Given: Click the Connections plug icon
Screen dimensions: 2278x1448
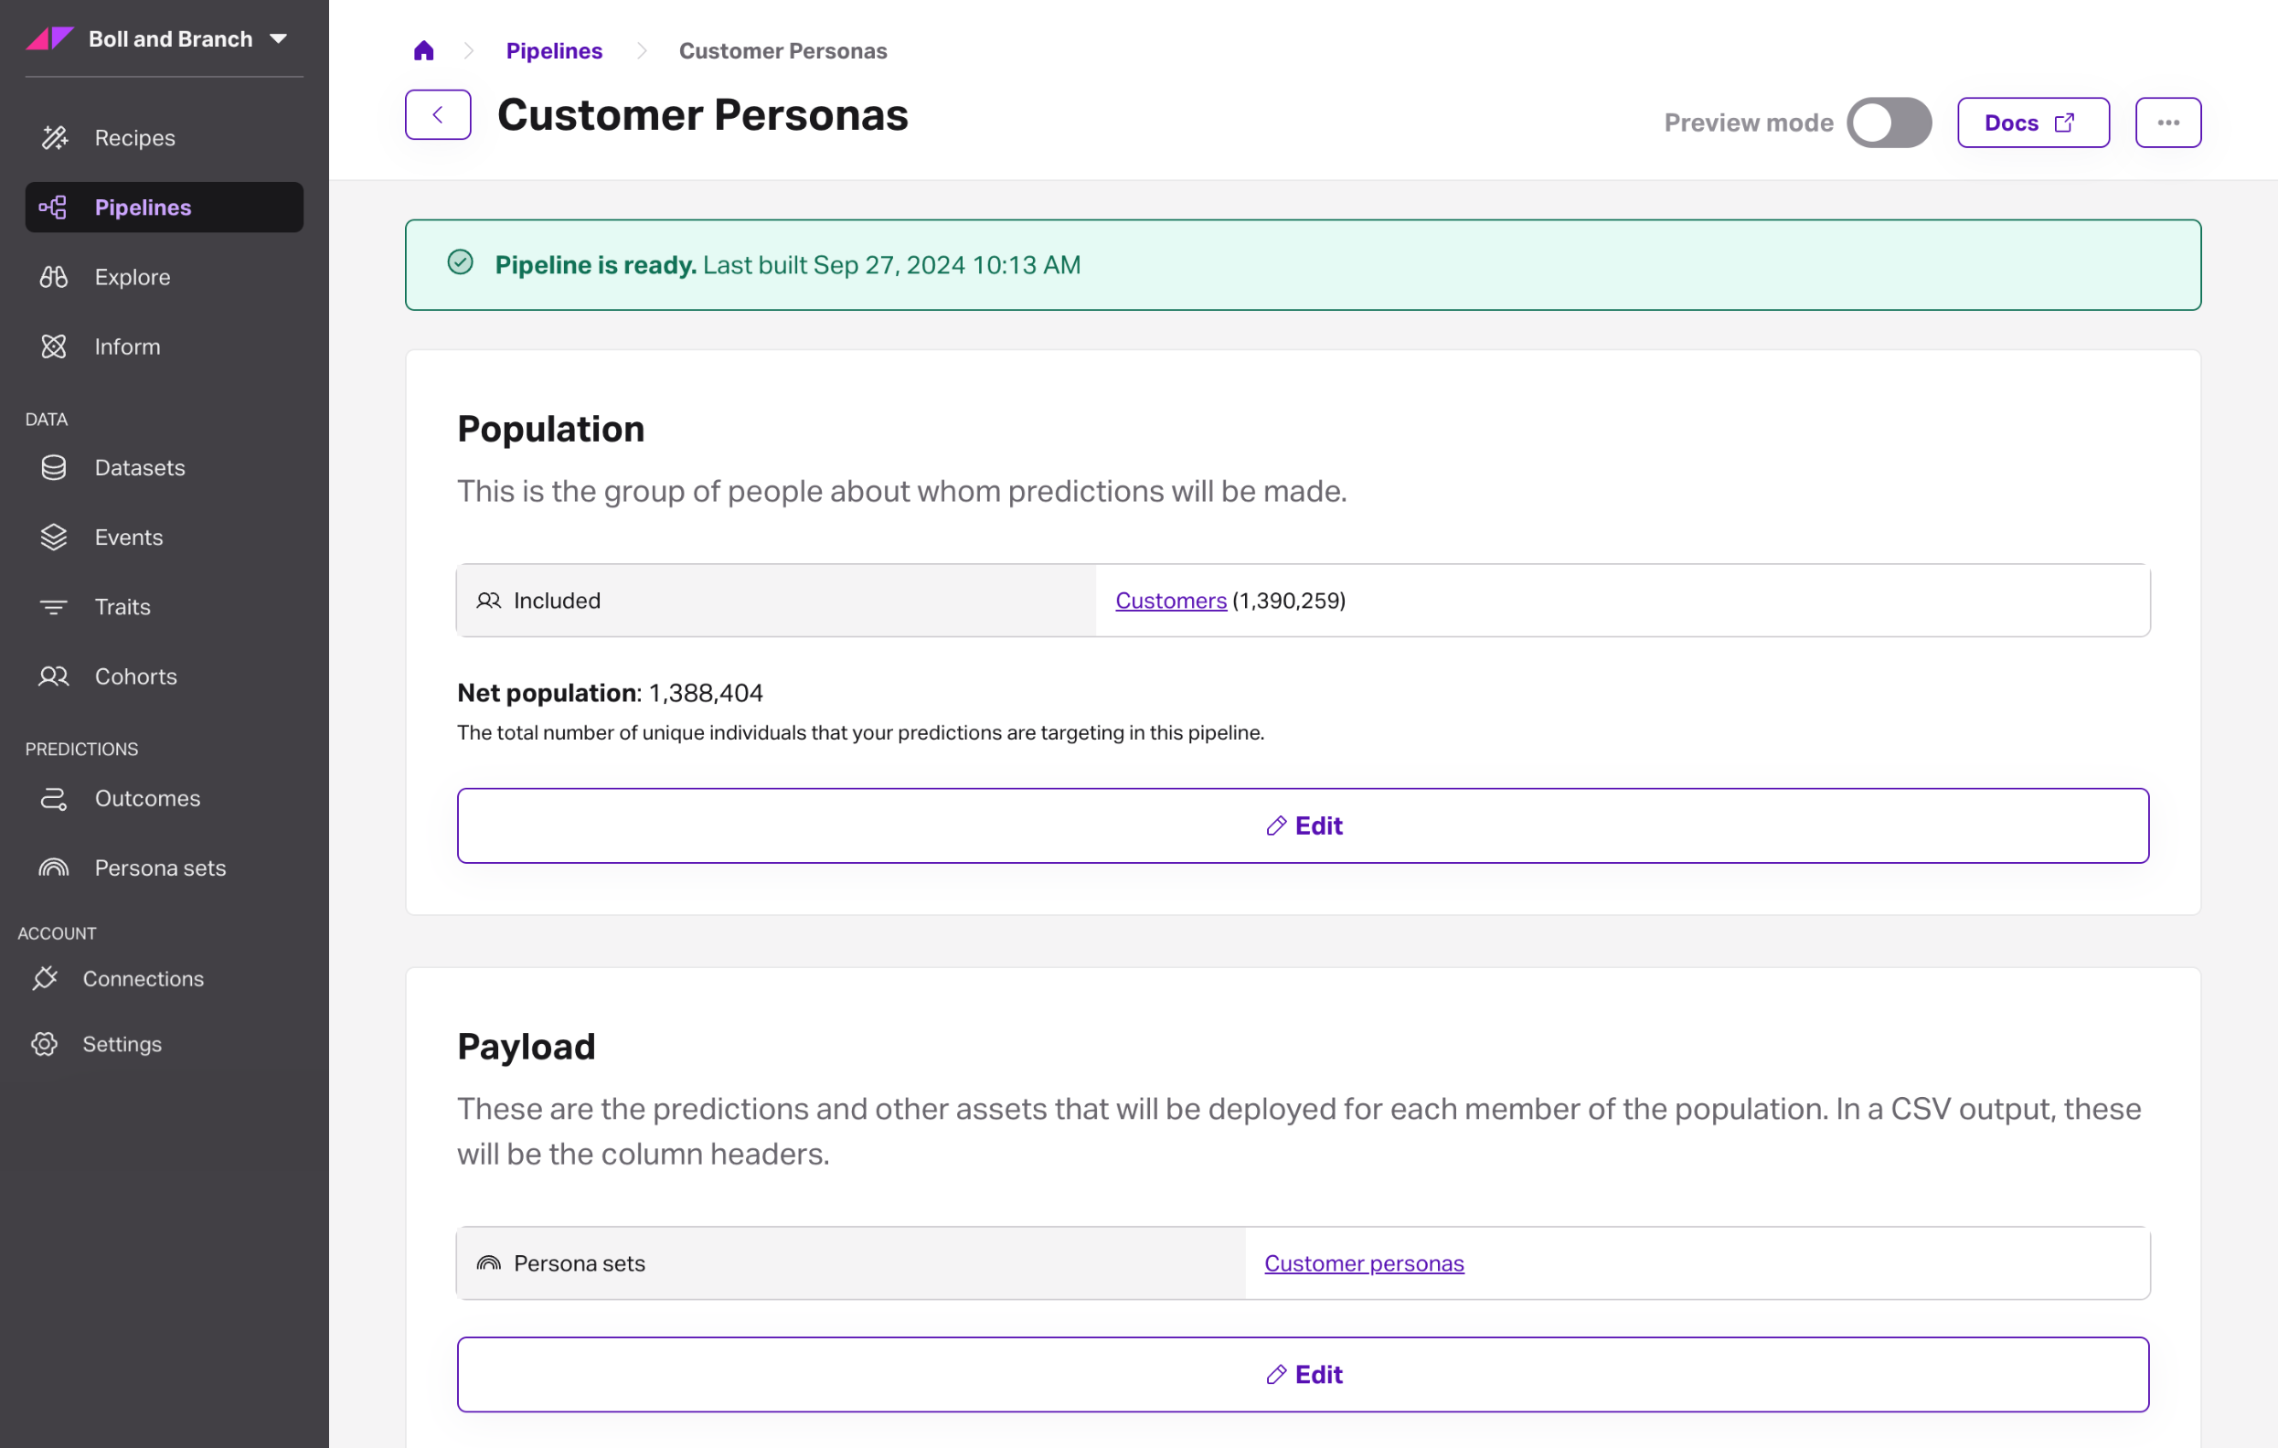Looking at the screenshot, I should [x=45, y=979].
